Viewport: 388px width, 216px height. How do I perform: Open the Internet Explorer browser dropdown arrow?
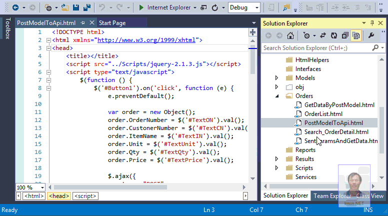pyautogui.click(x=195, y=7)
